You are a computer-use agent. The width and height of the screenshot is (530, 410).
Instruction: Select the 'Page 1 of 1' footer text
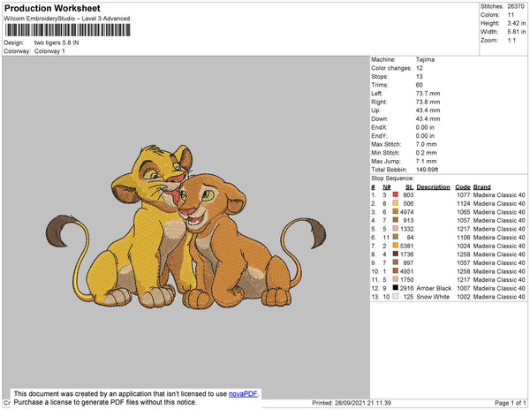point(510,403)
